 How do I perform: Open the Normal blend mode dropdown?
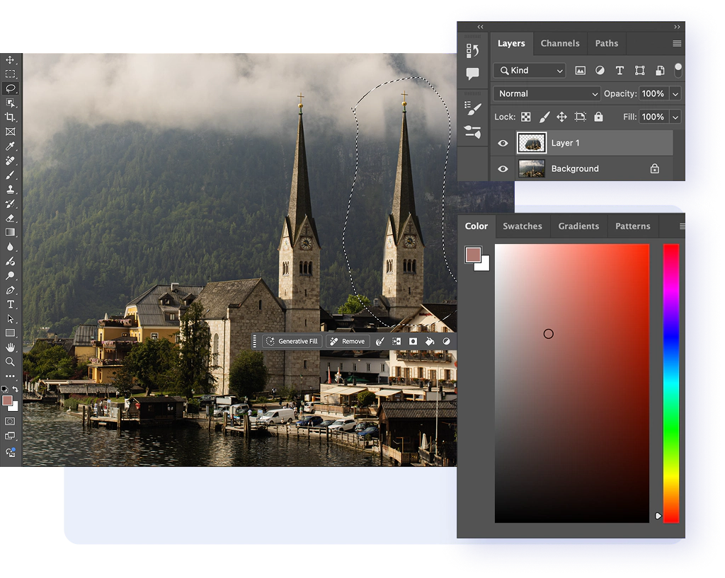point(547,93)
